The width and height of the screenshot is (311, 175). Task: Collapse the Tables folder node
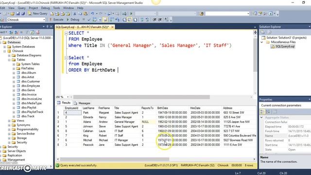point(9,60)
